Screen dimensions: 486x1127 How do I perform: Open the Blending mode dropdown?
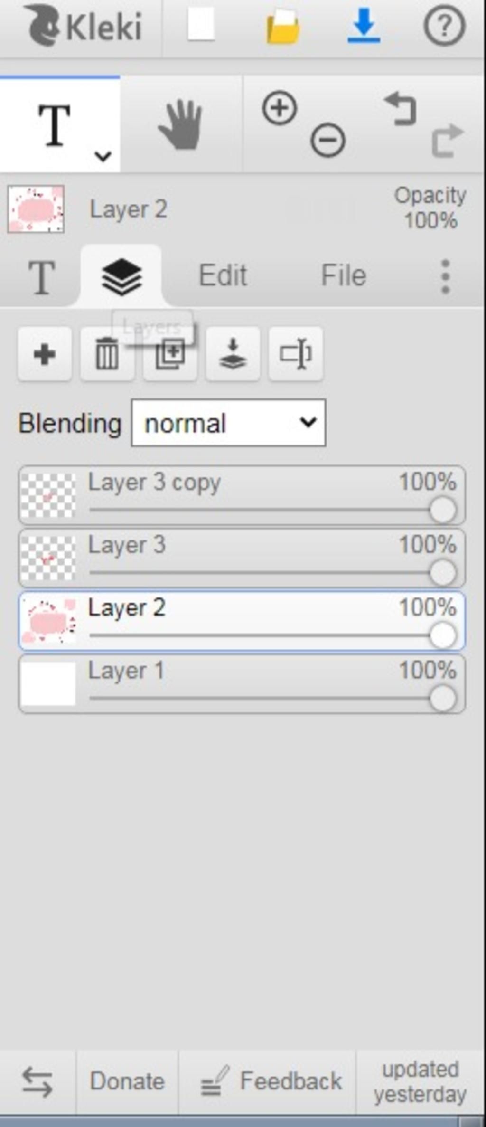point(228,423)
